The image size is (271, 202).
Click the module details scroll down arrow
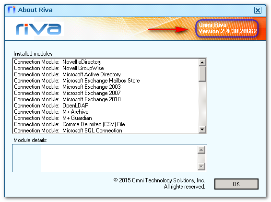201,166
